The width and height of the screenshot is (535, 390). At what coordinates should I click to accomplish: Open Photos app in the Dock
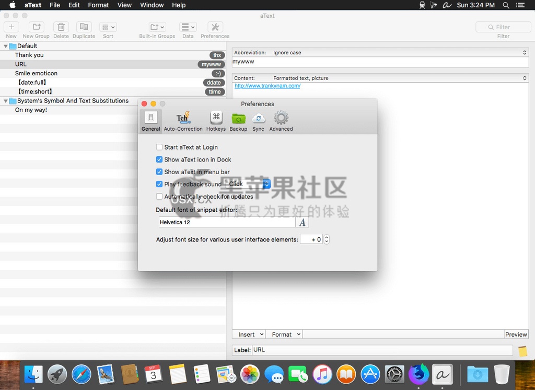click(x=250, y=375)
